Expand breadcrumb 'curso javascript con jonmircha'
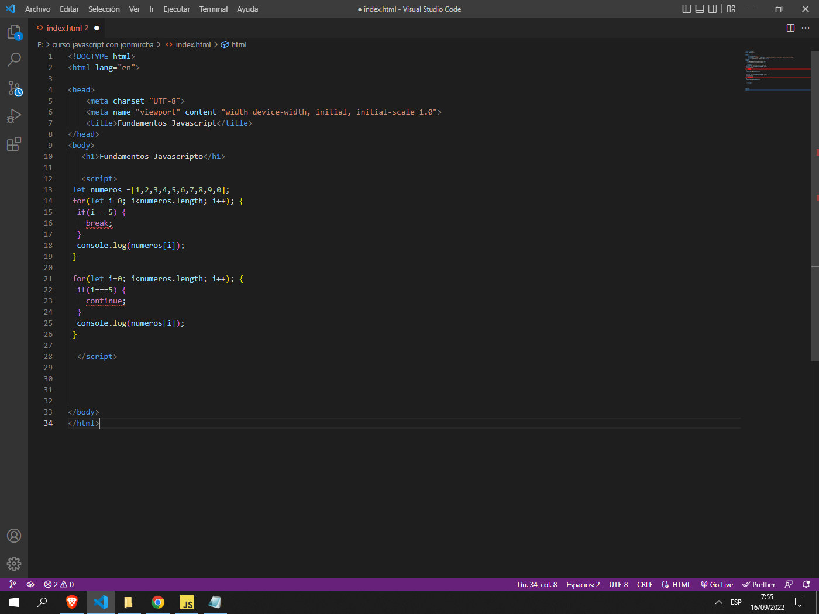 (x=103, y=44)
